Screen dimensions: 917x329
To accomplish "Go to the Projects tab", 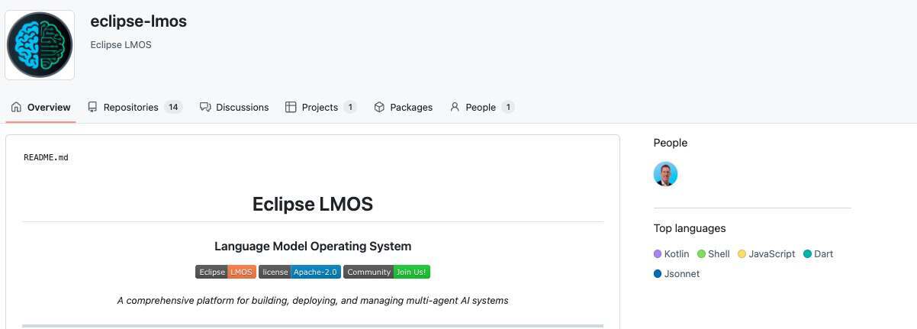I will (320, 108).
